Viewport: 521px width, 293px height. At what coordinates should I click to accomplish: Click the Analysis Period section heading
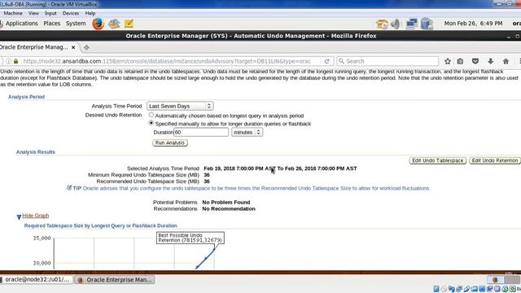[x=26, y=97]
